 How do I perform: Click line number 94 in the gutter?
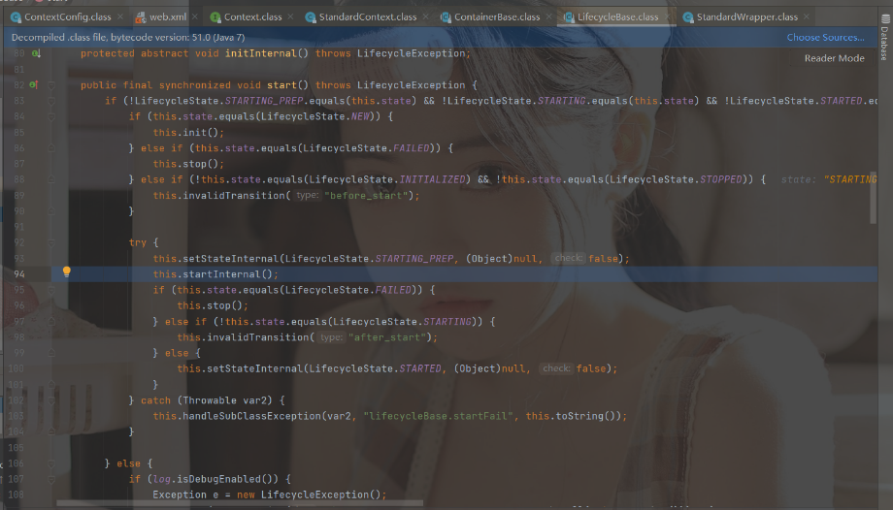point(19,274)
